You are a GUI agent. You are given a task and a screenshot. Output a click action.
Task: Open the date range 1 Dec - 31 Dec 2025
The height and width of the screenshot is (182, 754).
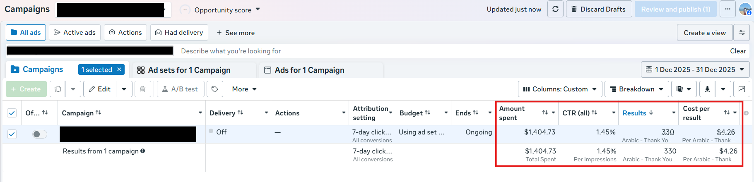(695, 69)
